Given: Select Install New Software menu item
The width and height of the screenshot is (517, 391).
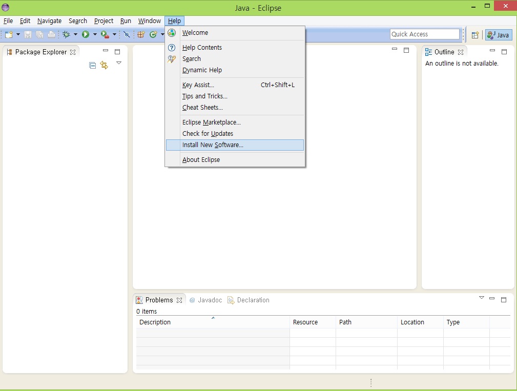Looking at the screenshot, I should [x=213, y=145].
